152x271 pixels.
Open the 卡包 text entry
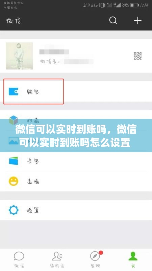coord(33,161)
